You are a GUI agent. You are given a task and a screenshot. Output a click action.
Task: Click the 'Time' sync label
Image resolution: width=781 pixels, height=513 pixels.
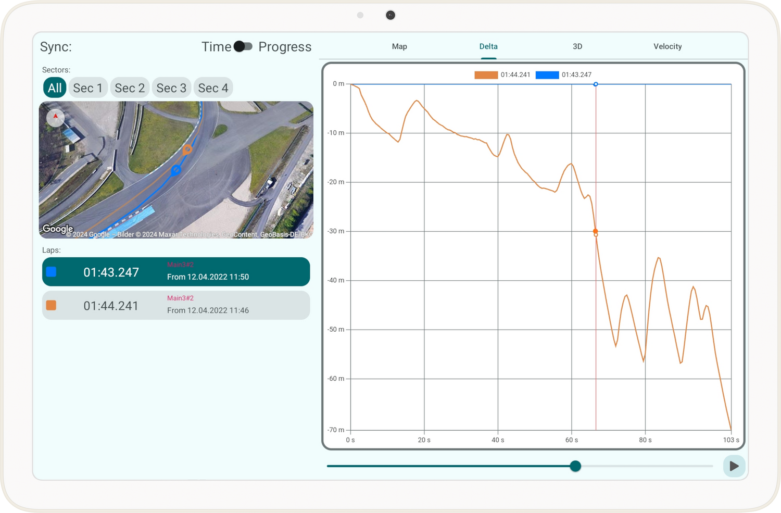point(216,47)
